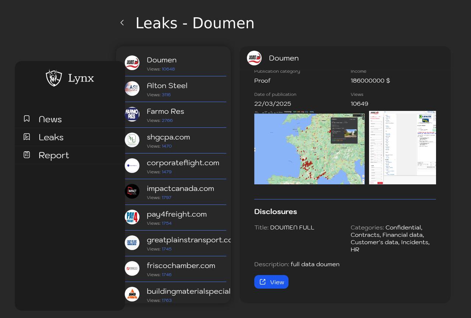Click view count 10648 under Doumen
The height and width of the screenshot is (318, 471).
click(x=168, y=69)
